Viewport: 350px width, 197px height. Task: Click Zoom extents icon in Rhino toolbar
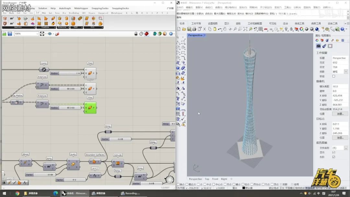point(245,29)
